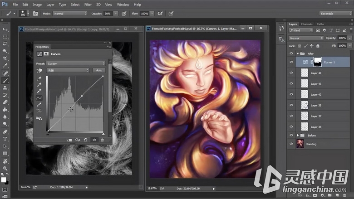Select the Crop tool
This screenshot has height=199, width=354.
(5, 58)
